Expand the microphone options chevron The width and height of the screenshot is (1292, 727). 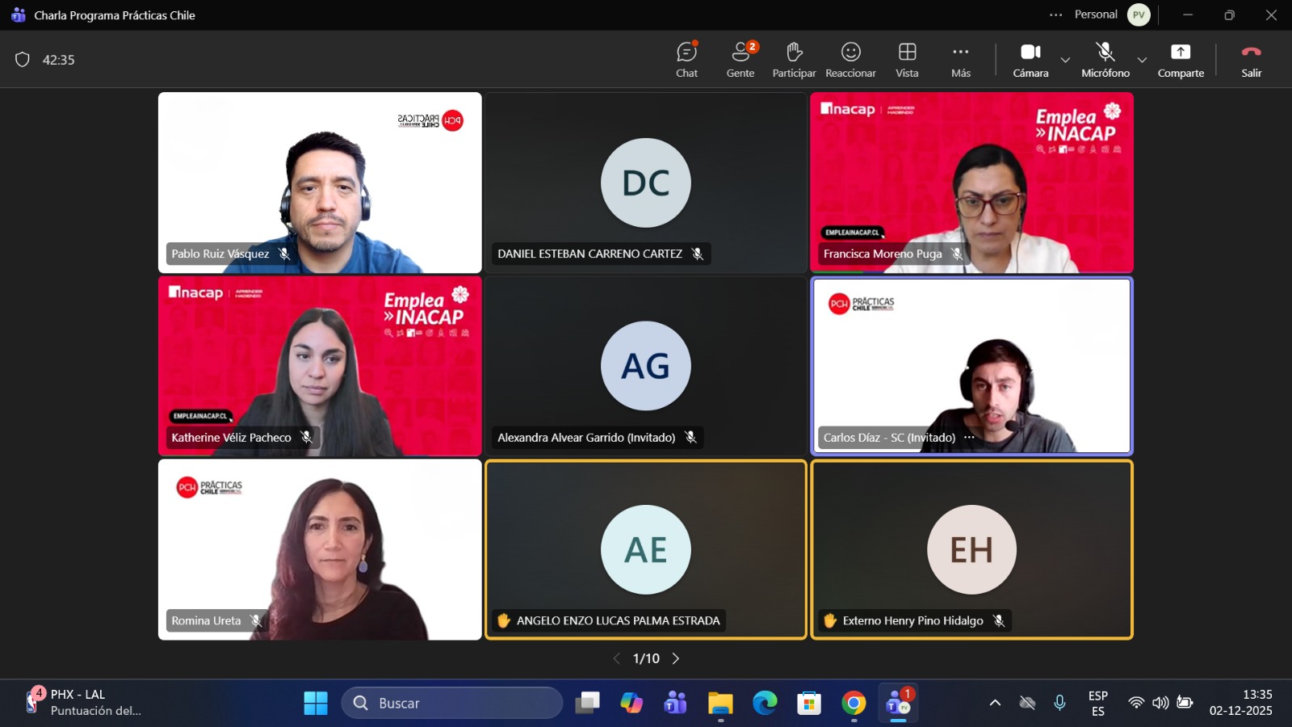pyautogui.click(x=1142, y=60)
